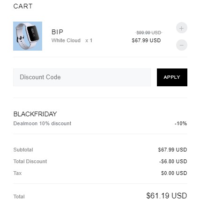200x204 pixels.
Task: Click the crossed-out $99.99 USD original price
Action: [x=148, y=33]
